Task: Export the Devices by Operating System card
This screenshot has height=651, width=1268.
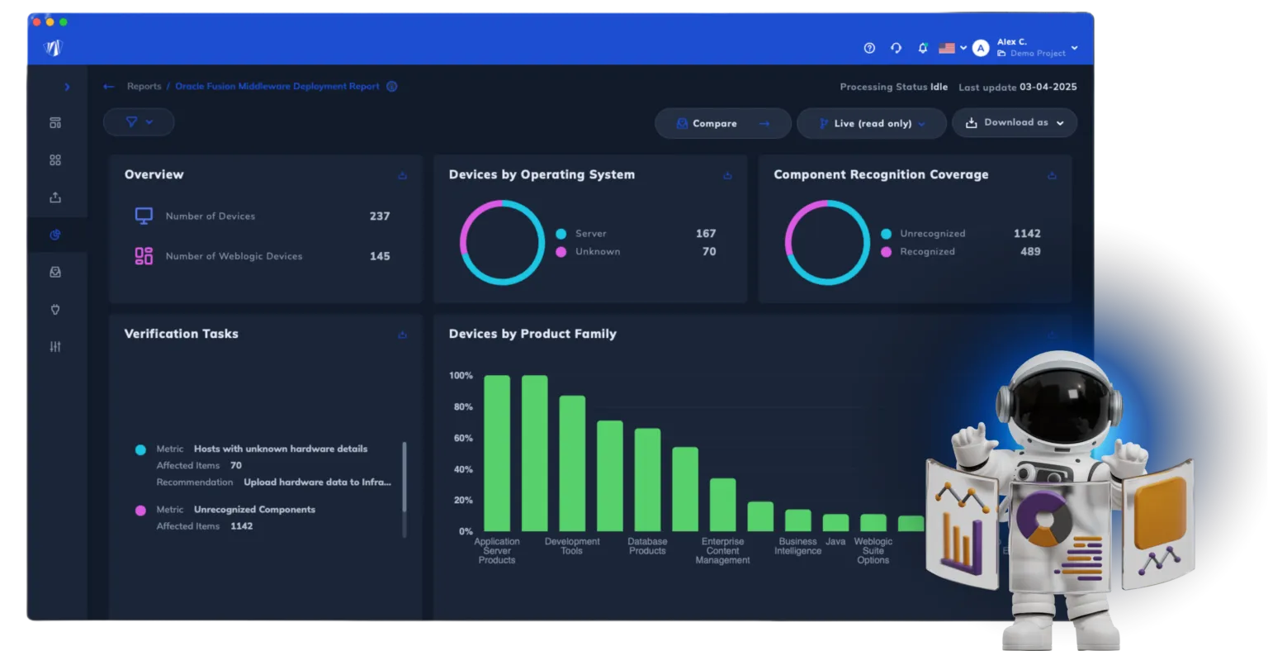Action: [727, 175]
